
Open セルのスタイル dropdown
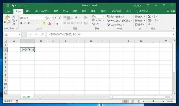tap(115, 25)
